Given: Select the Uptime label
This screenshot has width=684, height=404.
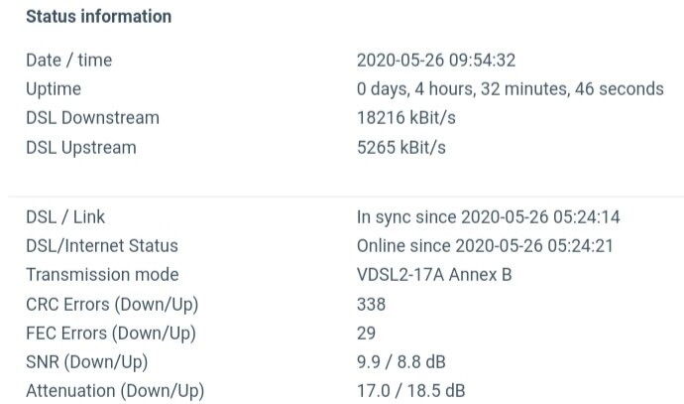Looking at the screenshot, I should pyautogui.click(x=54, y=89).
